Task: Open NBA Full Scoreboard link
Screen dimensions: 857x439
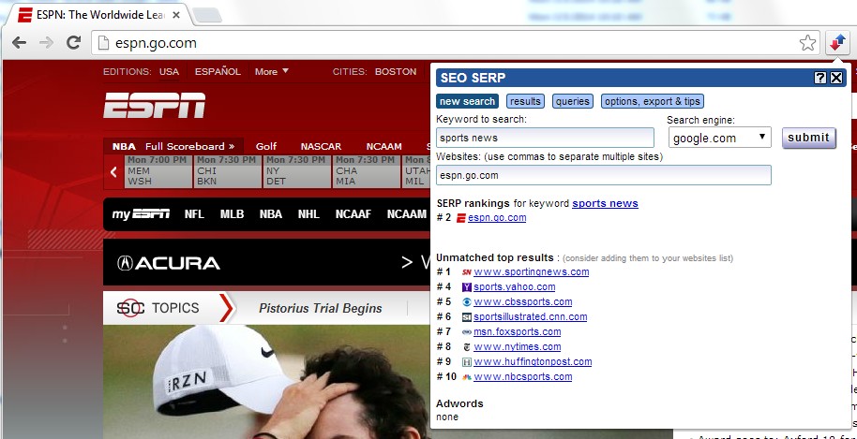Action: 189,146
